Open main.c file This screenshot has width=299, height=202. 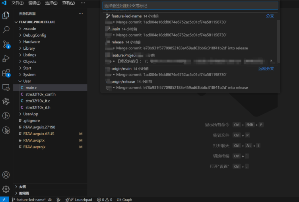pyautogui.click(x=50, y=88)
